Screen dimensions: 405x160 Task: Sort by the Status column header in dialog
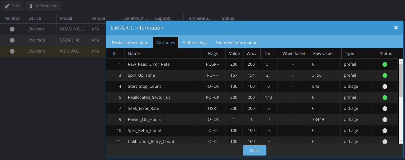point(386,53)
